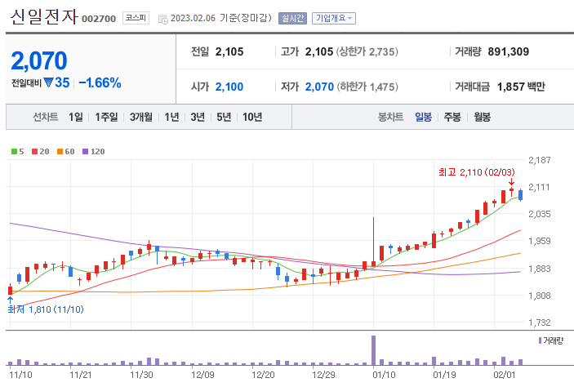Click the 전일 value 2,105
Viewport: 574px width, 387px height.
pos(229,51)
